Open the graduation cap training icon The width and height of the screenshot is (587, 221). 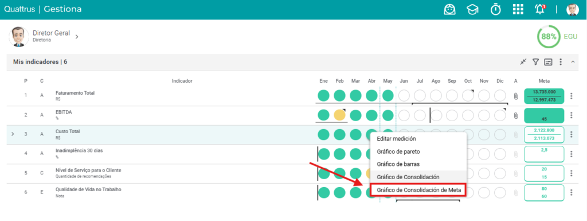[472, 10]
